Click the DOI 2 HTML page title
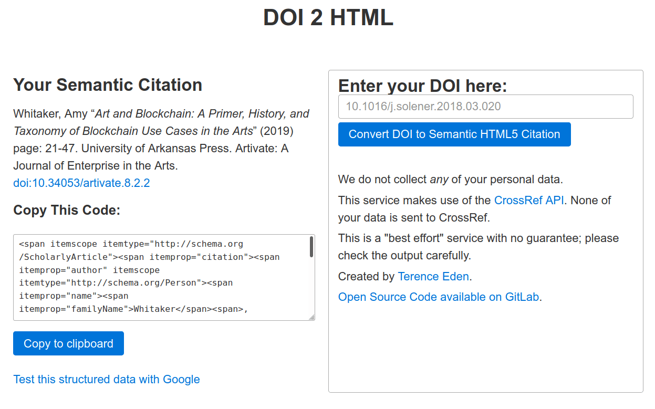 [x=328, y=18]
